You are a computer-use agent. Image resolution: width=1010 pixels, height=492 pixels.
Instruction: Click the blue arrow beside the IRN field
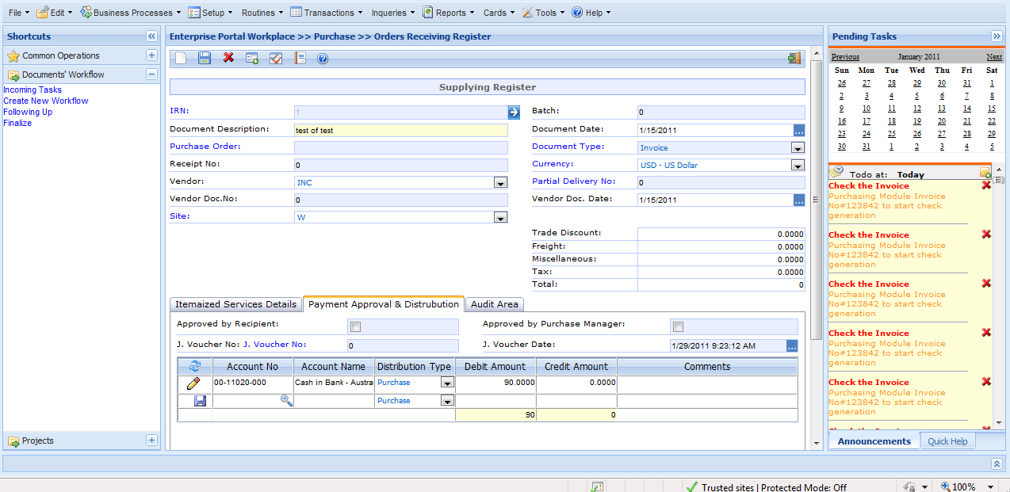pos(514,113)
